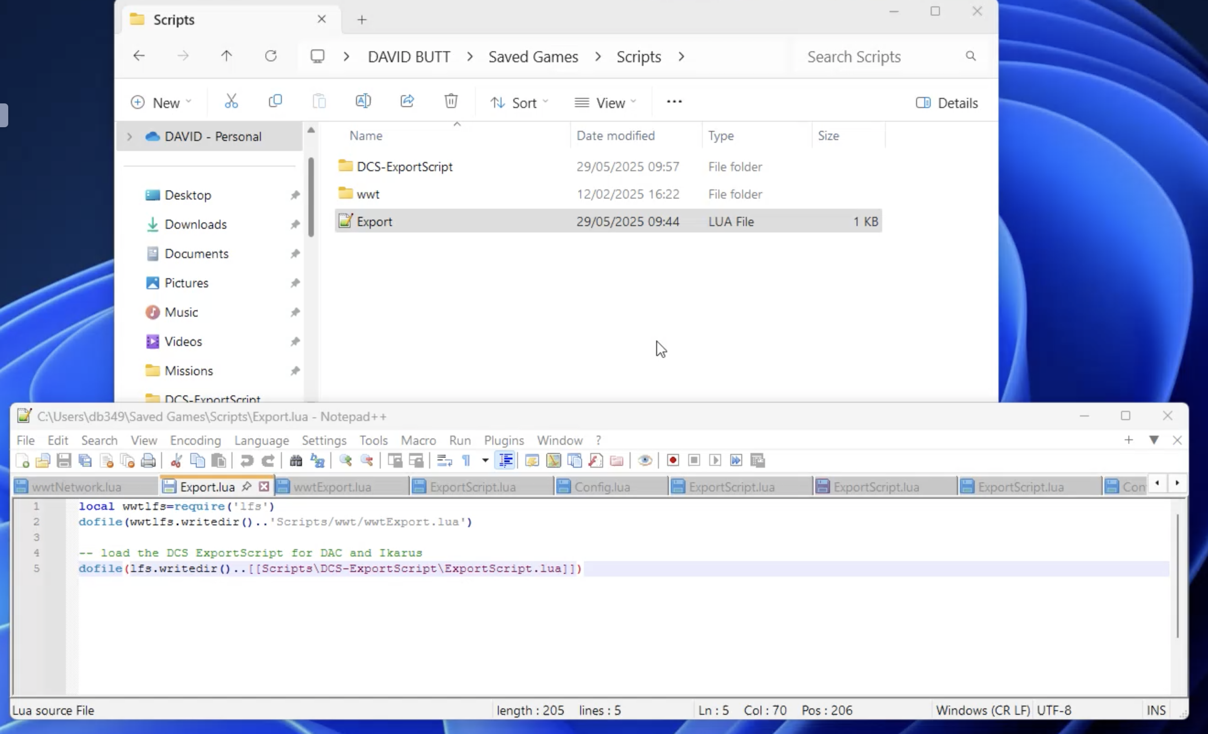Open the dropdown arrow beside pilcrow icon

485,460
